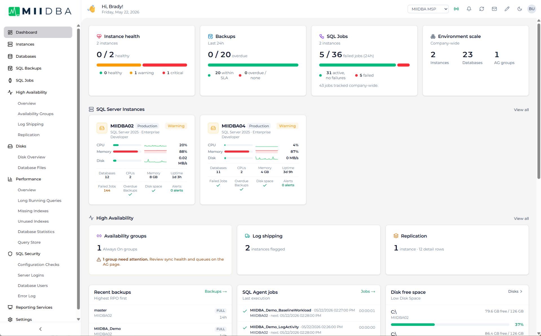This screenshot has height=336, width=541.
Task: Open the mail envelope icon
Action: pos(494,9)
